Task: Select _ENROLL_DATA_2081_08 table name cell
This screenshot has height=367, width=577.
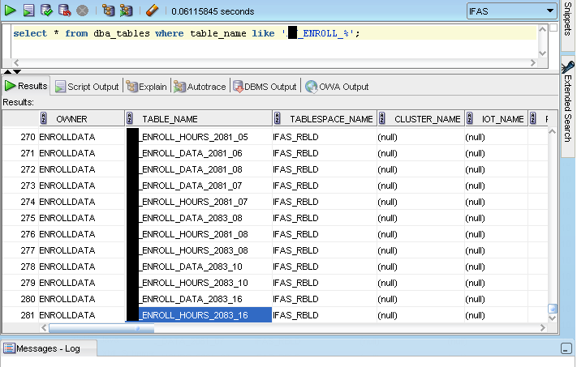Action: (199, 169)
